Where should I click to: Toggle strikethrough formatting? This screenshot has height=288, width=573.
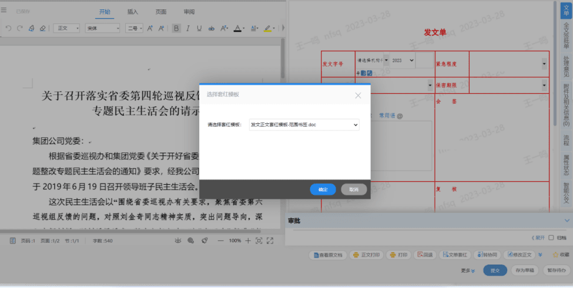coord(211,28)
